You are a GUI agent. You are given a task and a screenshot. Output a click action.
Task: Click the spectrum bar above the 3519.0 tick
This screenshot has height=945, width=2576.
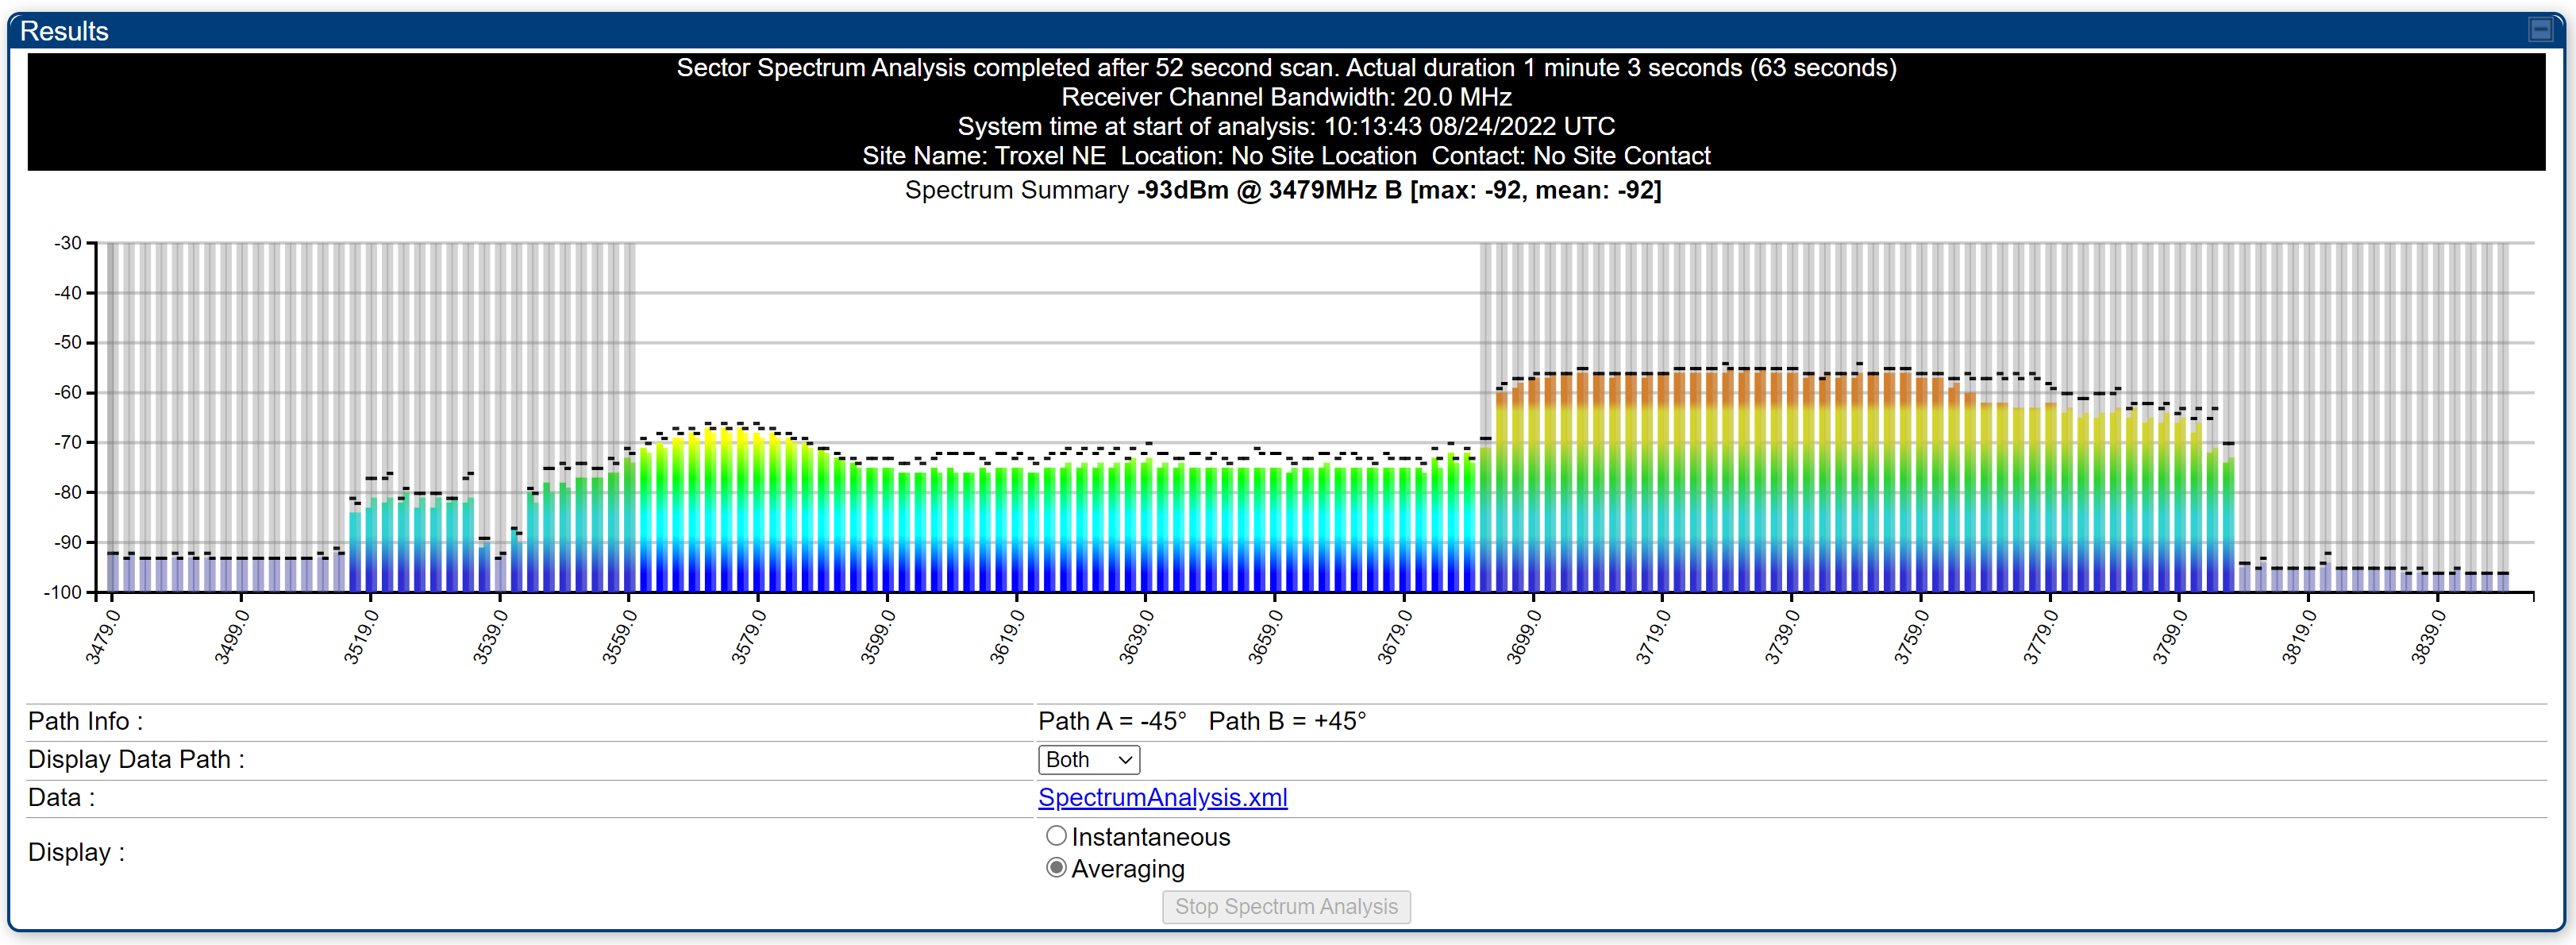point(371,545)
